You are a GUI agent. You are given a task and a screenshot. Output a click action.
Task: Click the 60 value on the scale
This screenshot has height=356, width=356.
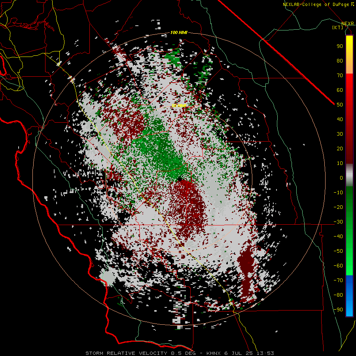pyautogui.click(x=340, y=90)
